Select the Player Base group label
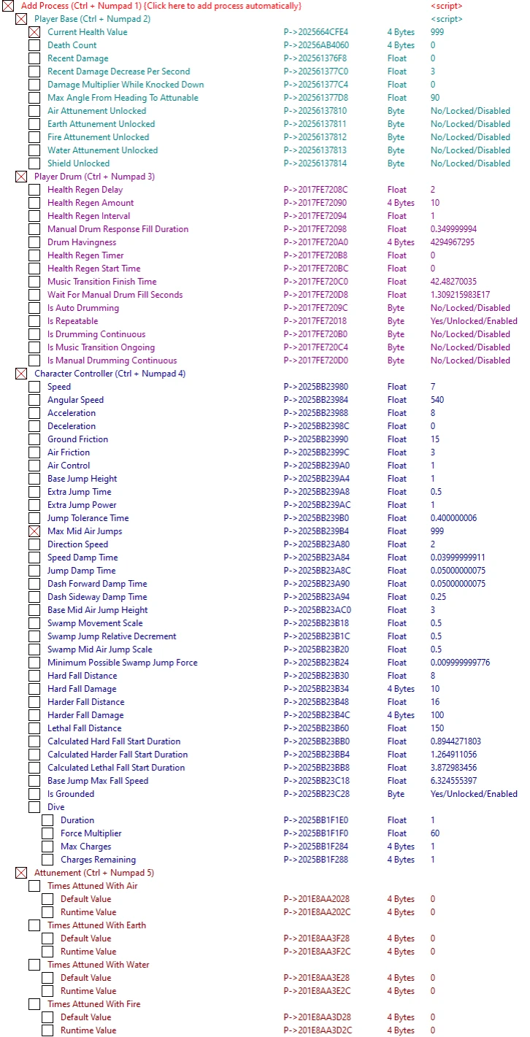This screenshot has height=1037, width=530. [93, 19]
